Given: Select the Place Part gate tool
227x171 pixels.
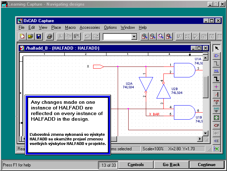Looking at the screenshot, I should 216,56.
